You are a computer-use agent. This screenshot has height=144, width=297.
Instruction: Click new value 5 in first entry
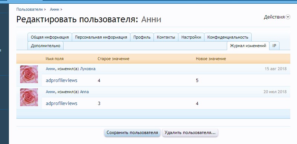point(197,81)
